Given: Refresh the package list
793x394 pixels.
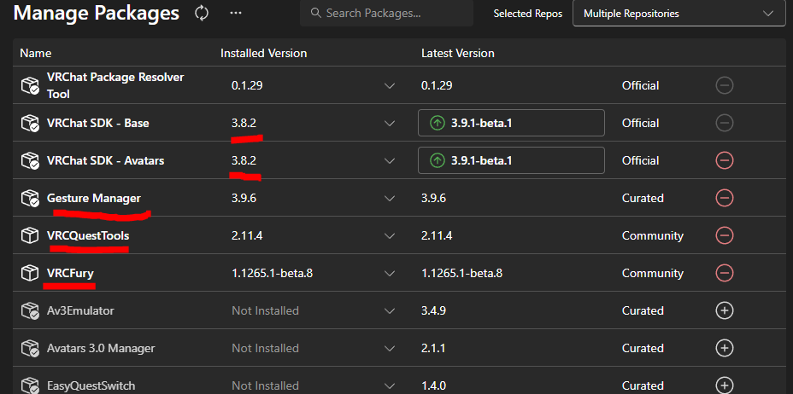Looking at the screenshot, I should tap(202, 13).
